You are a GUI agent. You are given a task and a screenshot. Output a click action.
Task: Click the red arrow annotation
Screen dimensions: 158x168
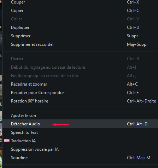click(60, 124)
